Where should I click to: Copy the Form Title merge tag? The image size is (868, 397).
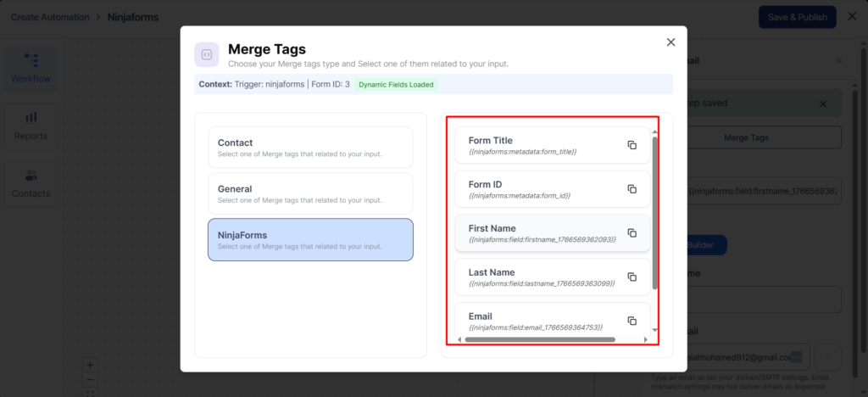click(x=632, y=145)
